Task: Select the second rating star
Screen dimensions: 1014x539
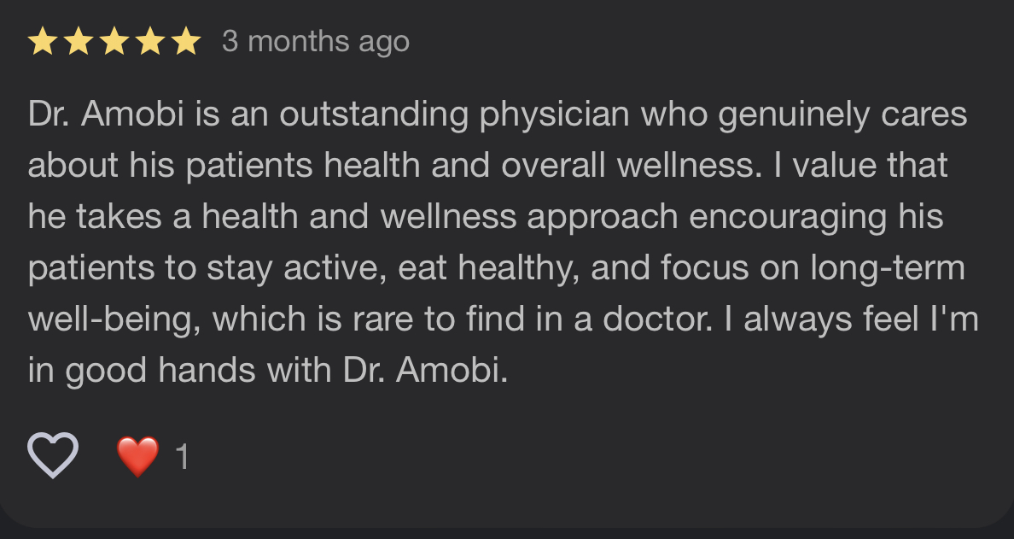Action: click(78, 42)
